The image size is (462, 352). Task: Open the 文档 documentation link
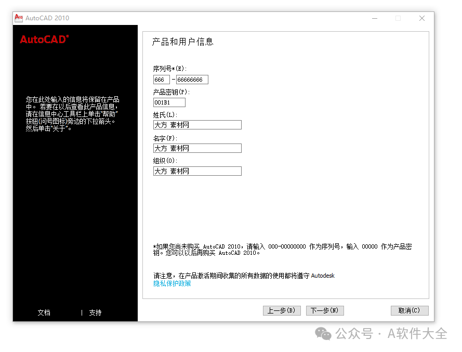pyautogui.click(x=44, y=312)
